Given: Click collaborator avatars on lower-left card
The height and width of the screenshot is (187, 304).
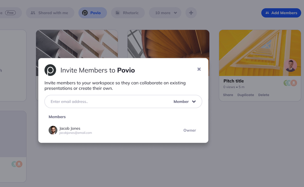Looking at the screenshot, I should [x=17, y=164].
